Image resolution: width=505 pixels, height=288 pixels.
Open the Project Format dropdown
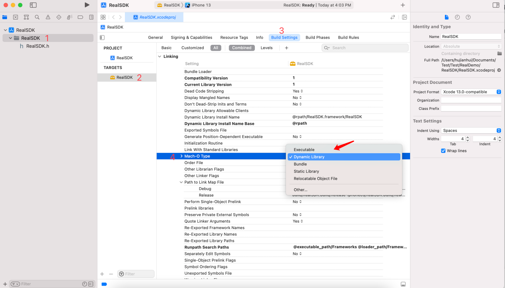[x=471, y=92]
